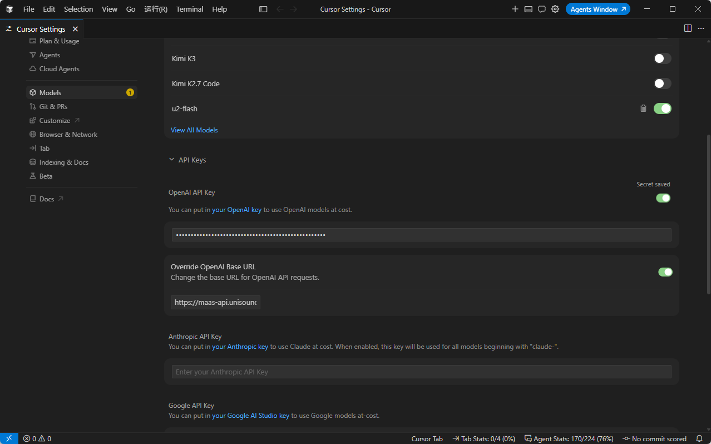
Task: Open the Selection menu
Action: coord(78,9)
